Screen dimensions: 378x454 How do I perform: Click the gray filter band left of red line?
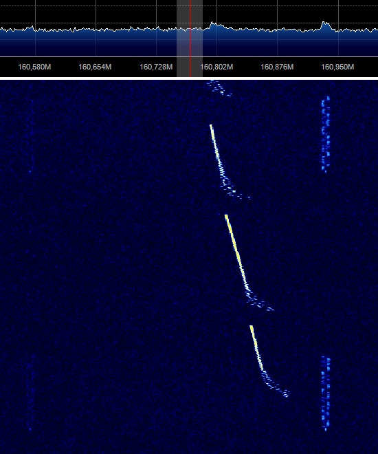click(x=183, y=38)
